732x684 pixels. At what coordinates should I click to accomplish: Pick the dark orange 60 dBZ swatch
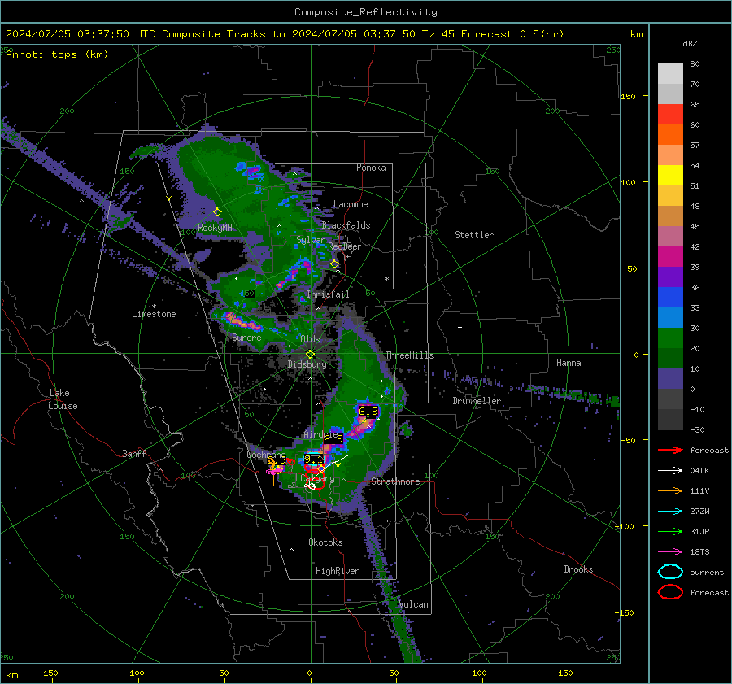click(670, 135)
